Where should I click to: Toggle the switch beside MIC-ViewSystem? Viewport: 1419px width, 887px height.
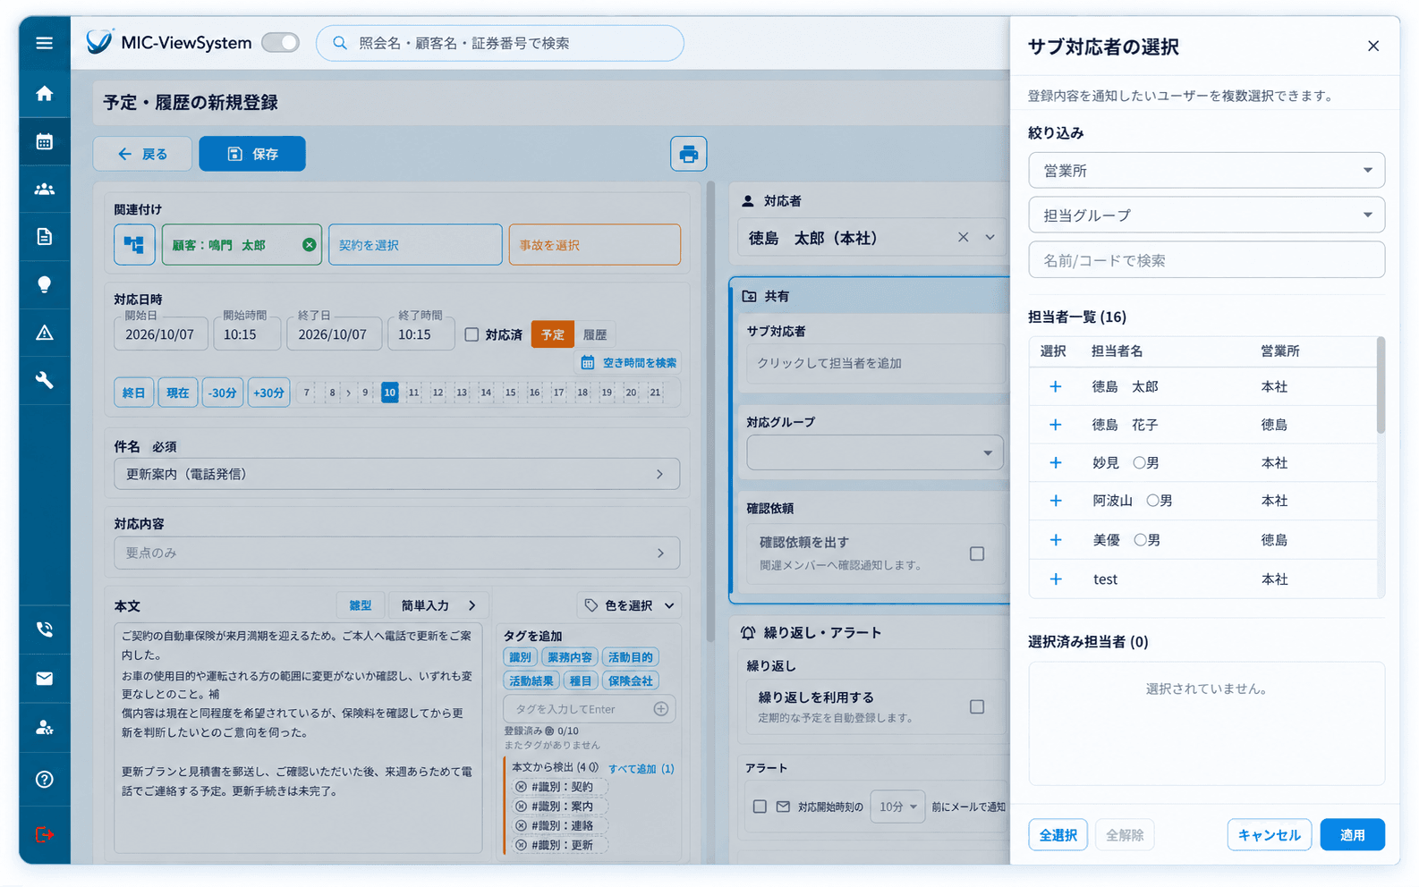(x=281, y=43)
